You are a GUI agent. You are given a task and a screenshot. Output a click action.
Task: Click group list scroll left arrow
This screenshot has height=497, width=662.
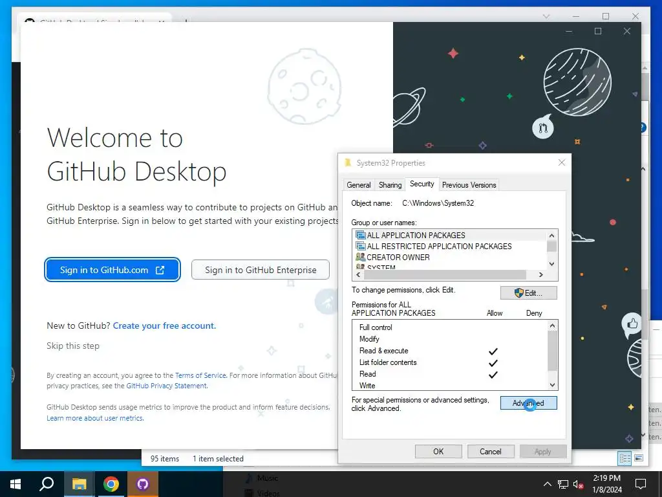coord(358,274)
